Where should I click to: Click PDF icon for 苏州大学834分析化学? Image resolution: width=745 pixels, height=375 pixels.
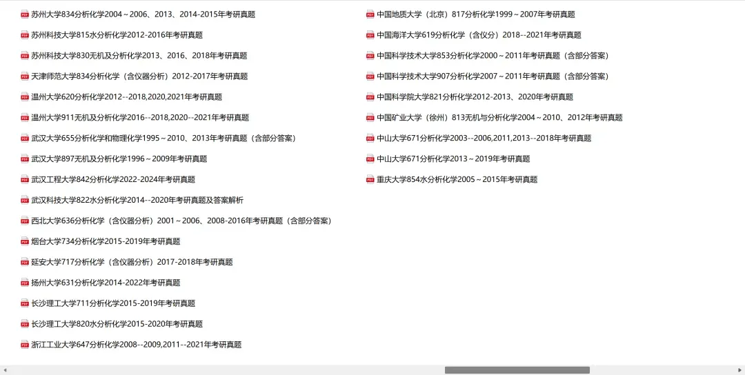coord(25,14)
